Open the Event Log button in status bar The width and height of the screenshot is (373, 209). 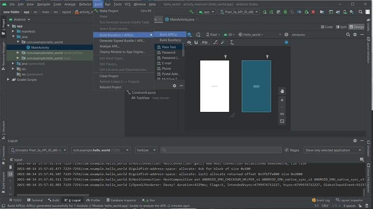(x=321, y=200)
